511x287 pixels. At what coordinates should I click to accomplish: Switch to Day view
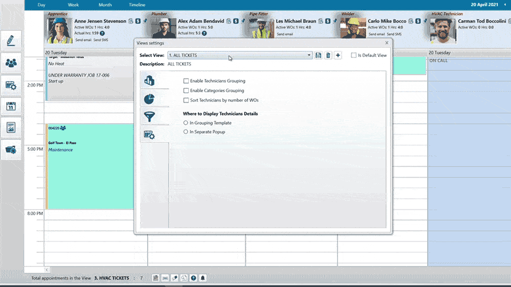pos(42,5)
